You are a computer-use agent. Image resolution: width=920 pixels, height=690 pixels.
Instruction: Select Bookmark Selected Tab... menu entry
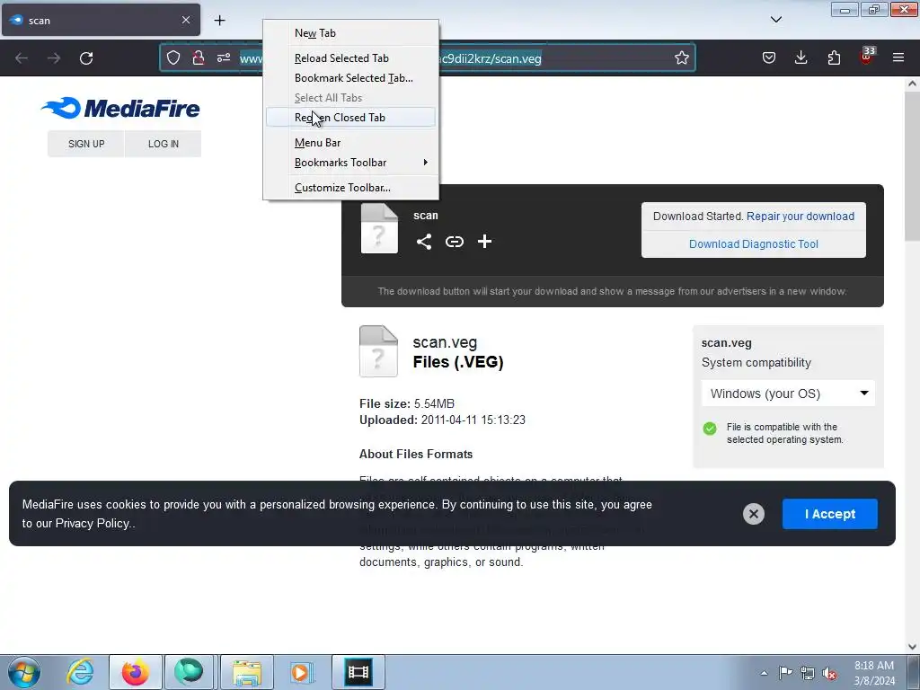(351, 78)
